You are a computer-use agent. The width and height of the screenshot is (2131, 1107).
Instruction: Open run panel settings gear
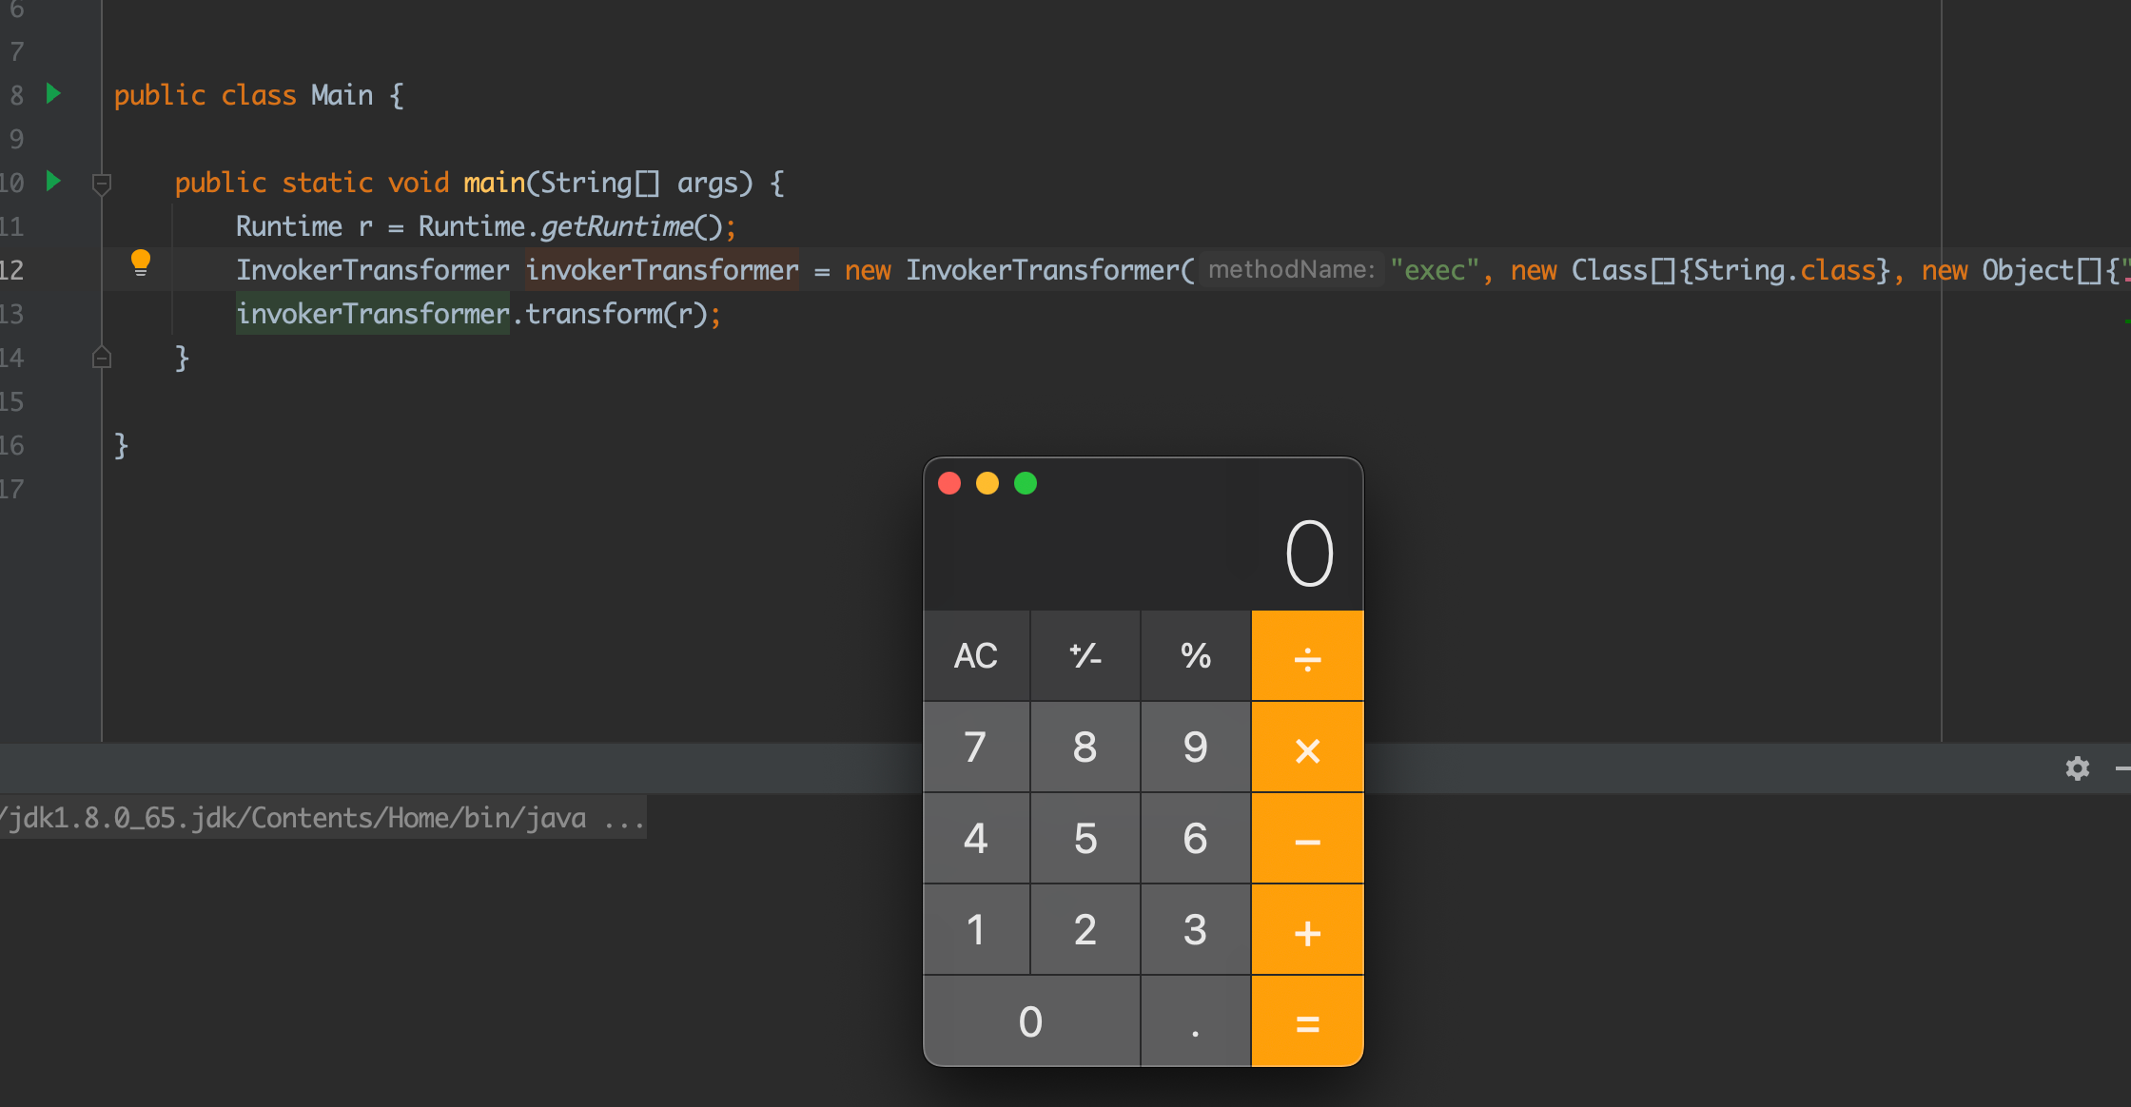tap(2077, 768)
